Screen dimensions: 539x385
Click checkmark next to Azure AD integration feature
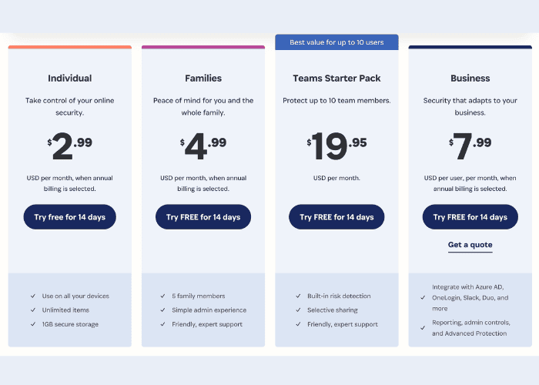[x=423, y=296]
